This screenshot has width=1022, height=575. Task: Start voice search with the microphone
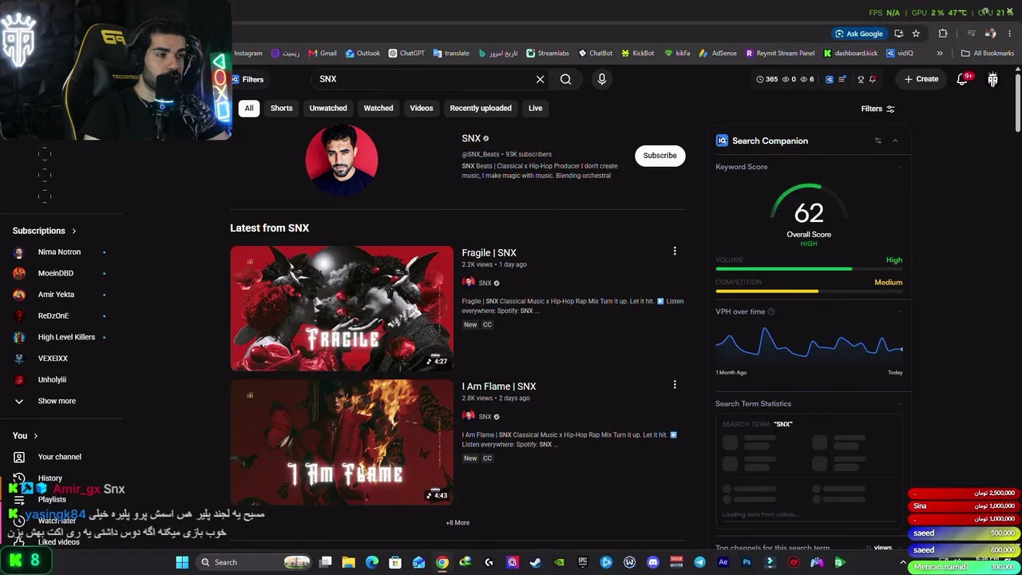tap(602, 79)
